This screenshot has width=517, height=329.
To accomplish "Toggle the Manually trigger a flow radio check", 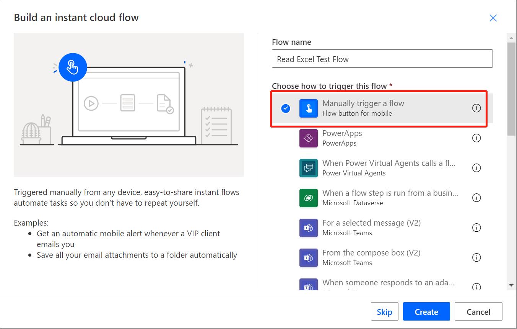I will (x=286, y=109).
